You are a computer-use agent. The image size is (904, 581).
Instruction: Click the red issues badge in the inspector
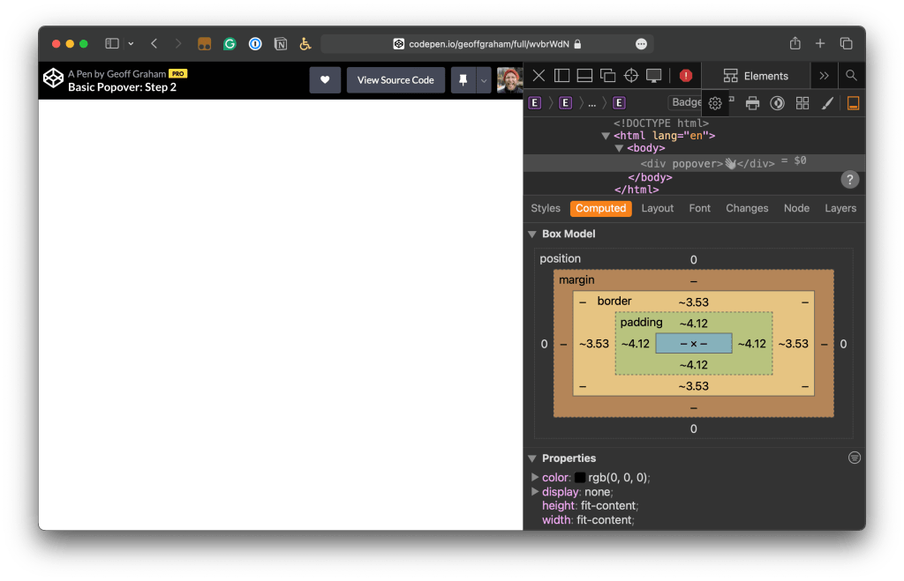[685, 75]
